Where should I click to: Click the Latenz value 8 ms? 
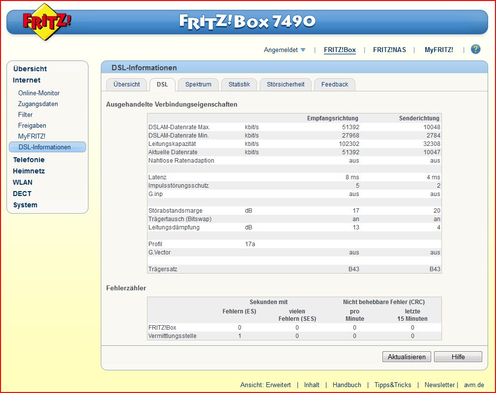point(352,177)
